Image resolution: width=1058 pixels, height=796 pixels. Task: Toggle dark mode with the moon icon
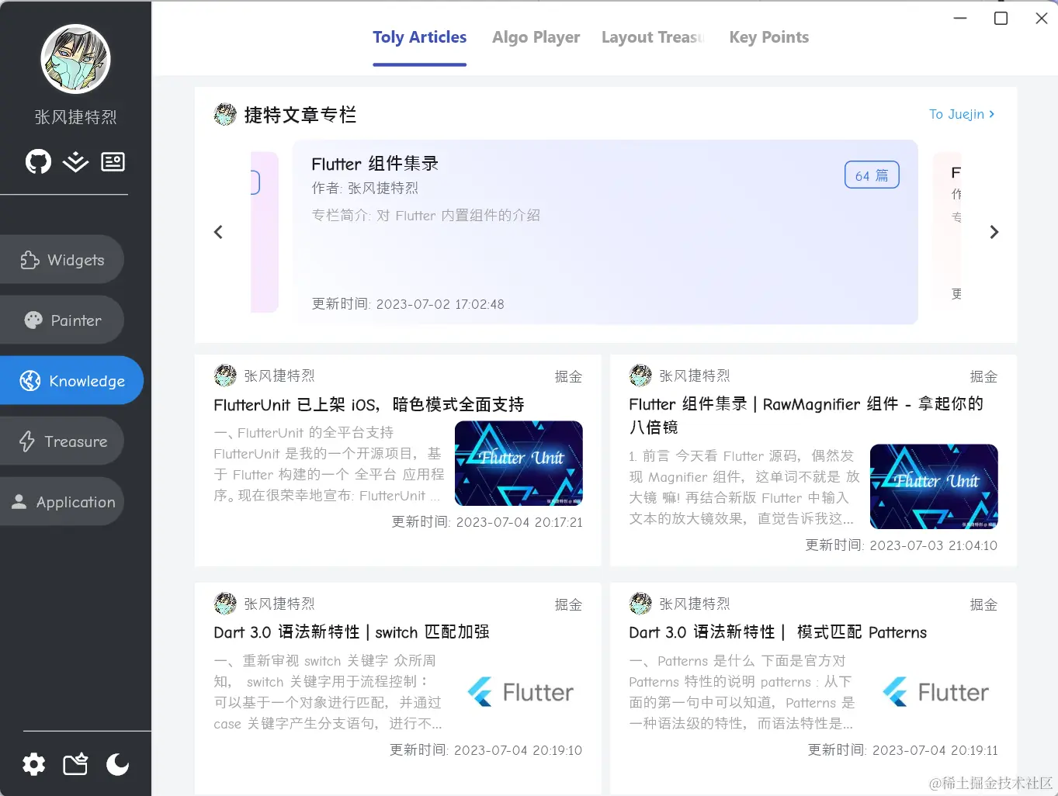pyautogui.click(x=117, y=764)
